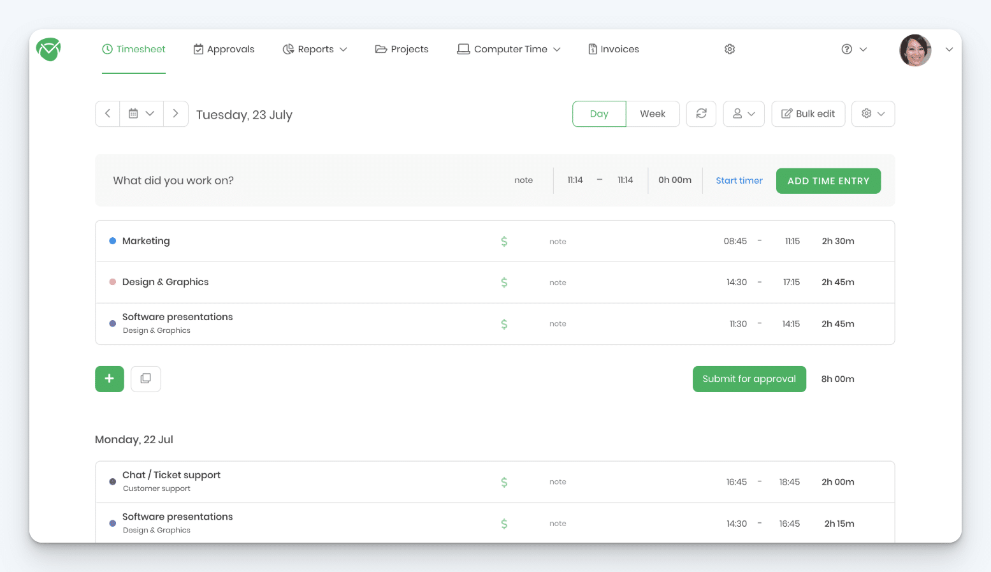Click the What did you work on field
The width and height of the screenshot is (991, 572).
coord(173,180)
